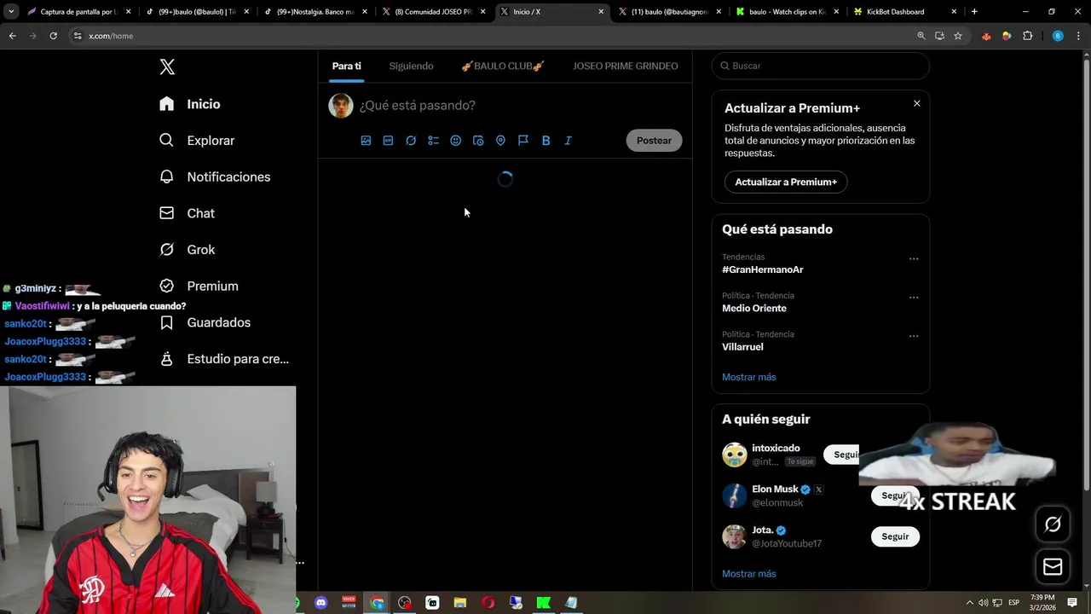Add an image to the post
This screenshot has width=1091, height=614.
[x=366, y=141]
